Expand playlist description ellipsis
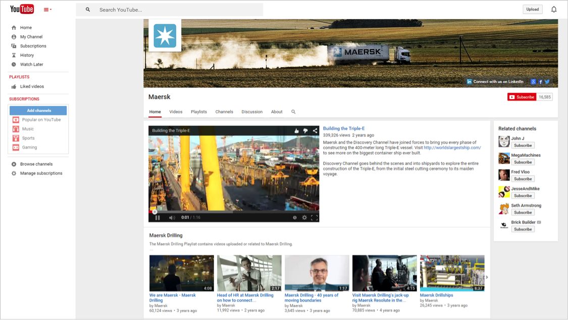 click(151, 250)
